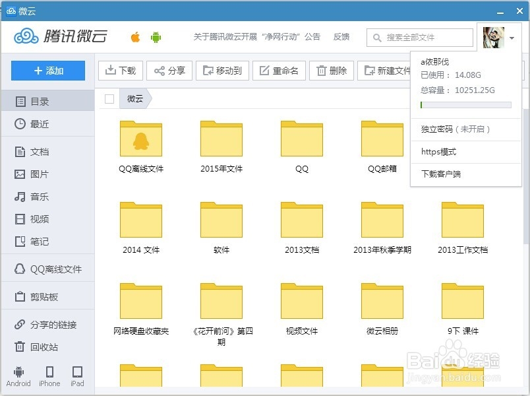Click the 已使用 14.08G text

point(451,75)
